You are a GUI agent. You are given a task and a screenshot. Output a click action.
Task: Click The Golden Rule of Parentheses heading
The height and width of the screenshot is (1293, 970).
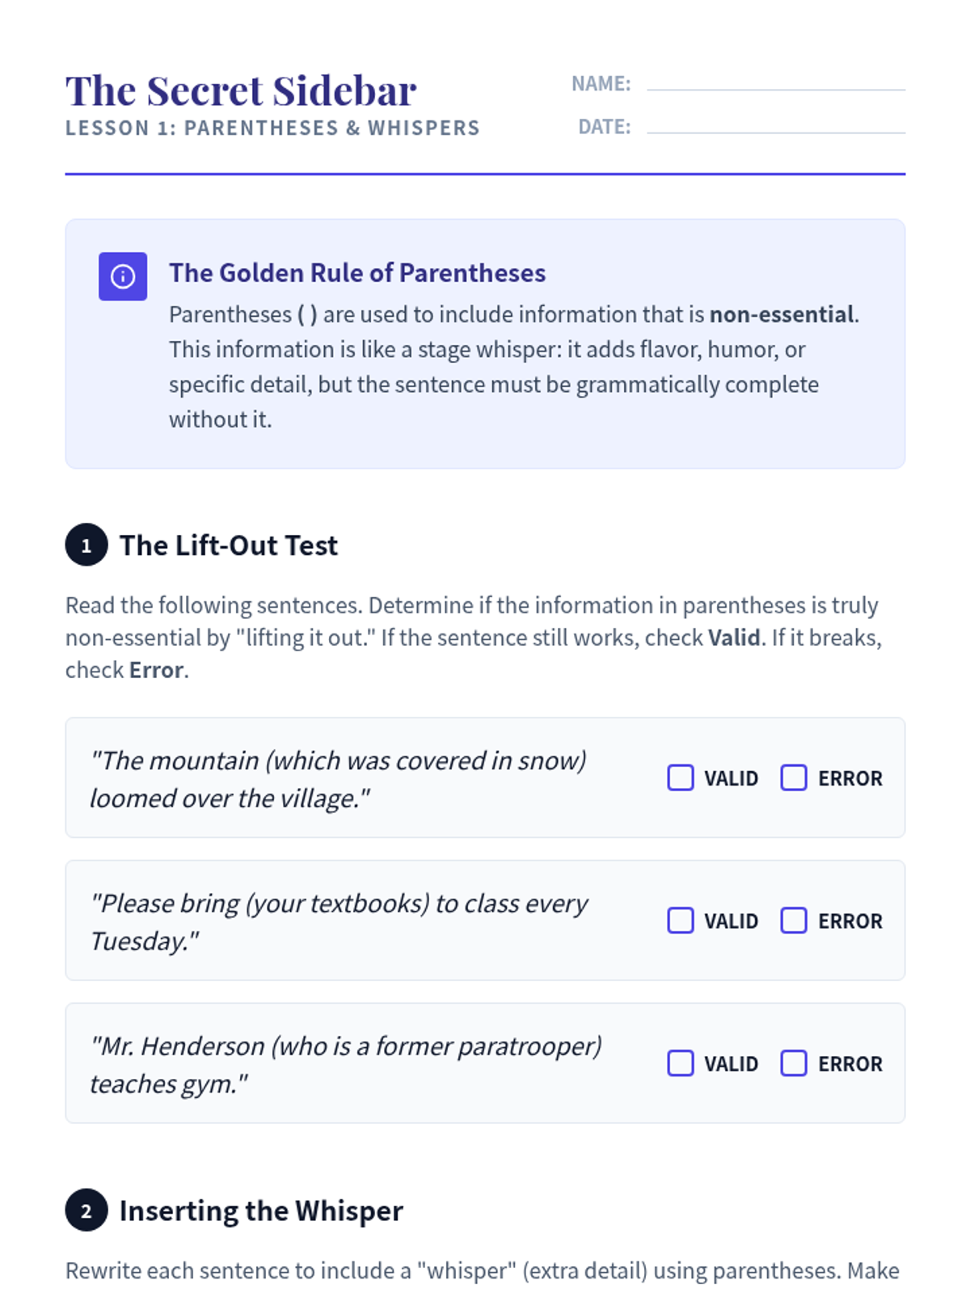[356, 273]
